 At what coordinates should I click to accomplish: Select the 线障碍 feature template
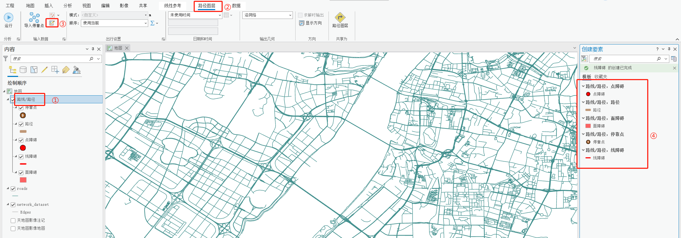595,158
